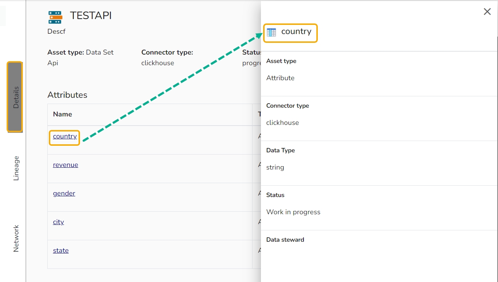Click the Descf description text
This screenshot has height=282, width=498.
pyautogui.click(x=57, y=31)
